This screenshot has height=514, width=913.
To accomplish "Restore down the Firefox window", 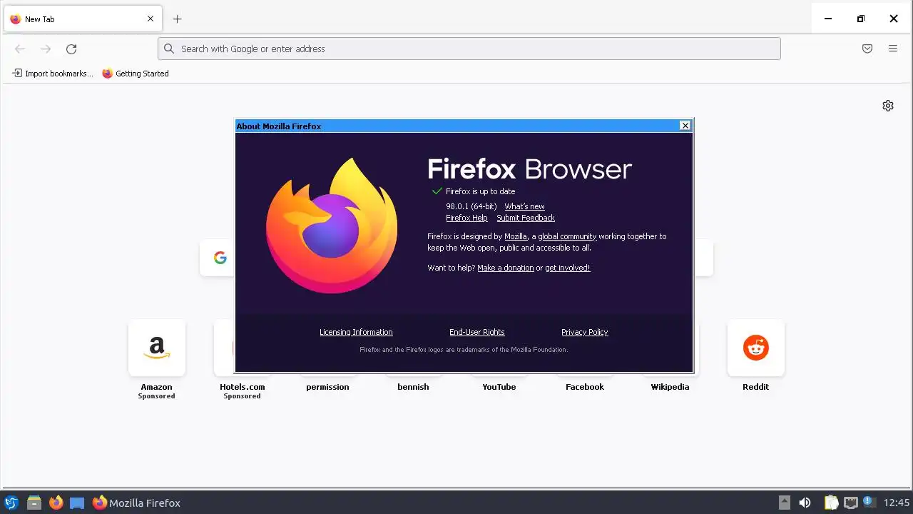I will [x=861, y=19].
